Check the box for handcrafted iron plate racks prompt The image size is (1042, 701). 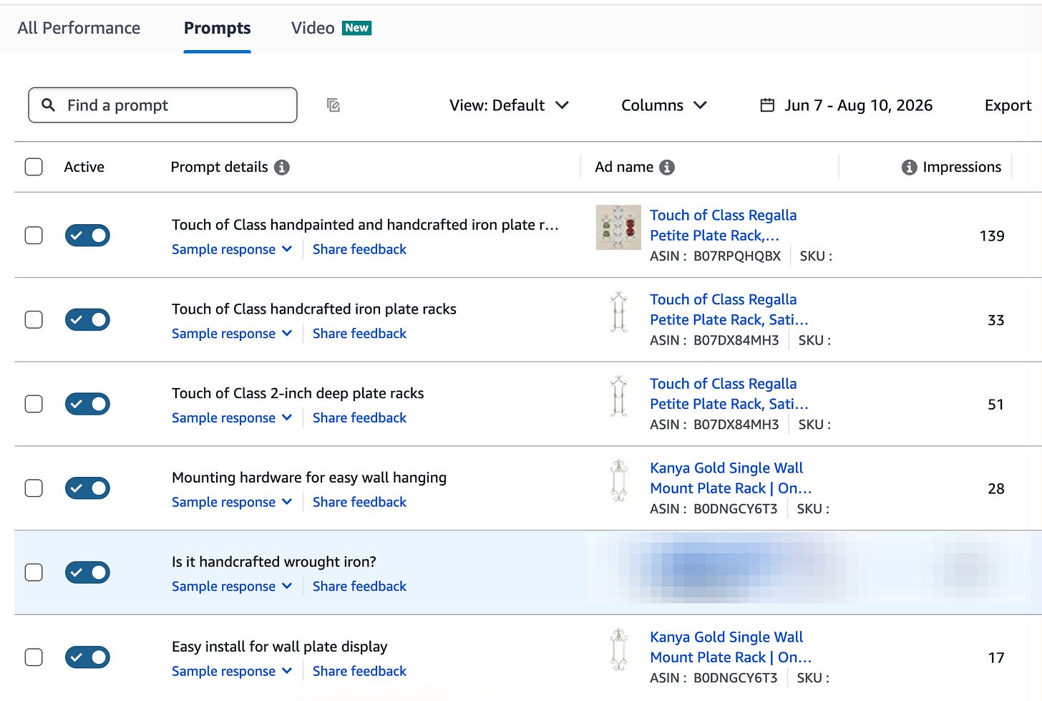point(34,319)
